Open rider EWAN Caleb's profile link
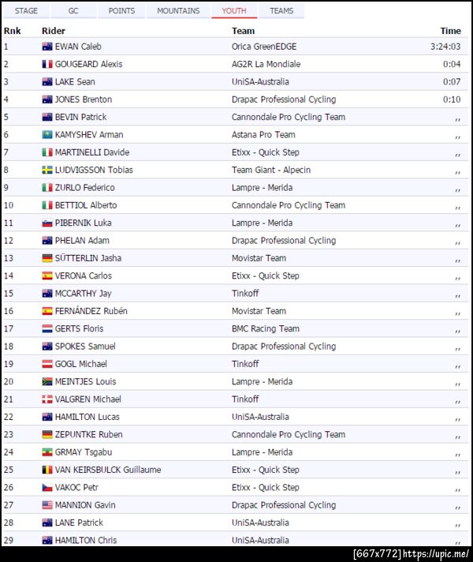473x562 pixels. click(78, 47)
